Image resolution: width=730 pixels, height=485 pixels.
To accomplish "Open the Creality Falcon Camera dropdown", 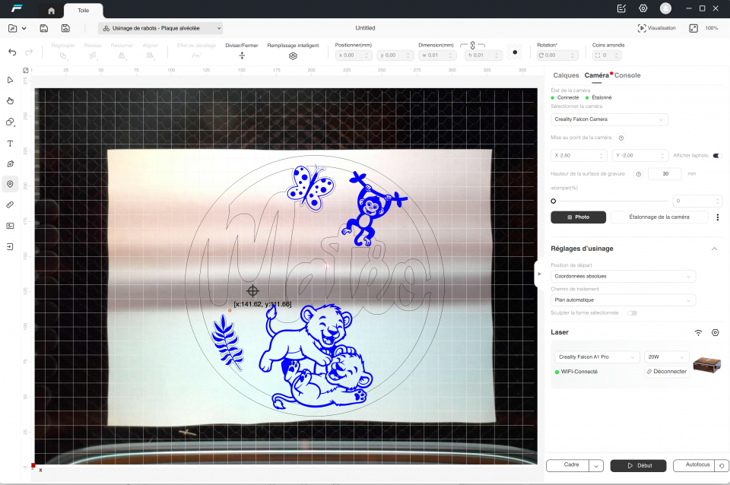I will [609, 119].
